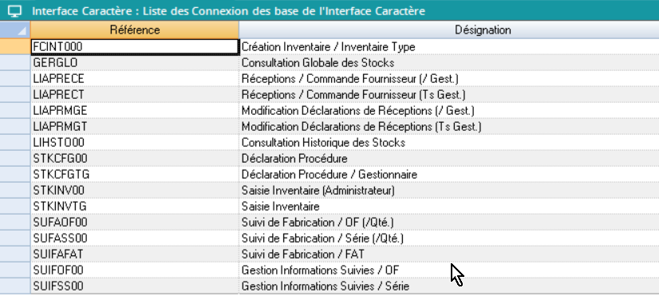Select the FCINT000 reference cell
This screenshot has width=659, height=304.
point(135,46)
